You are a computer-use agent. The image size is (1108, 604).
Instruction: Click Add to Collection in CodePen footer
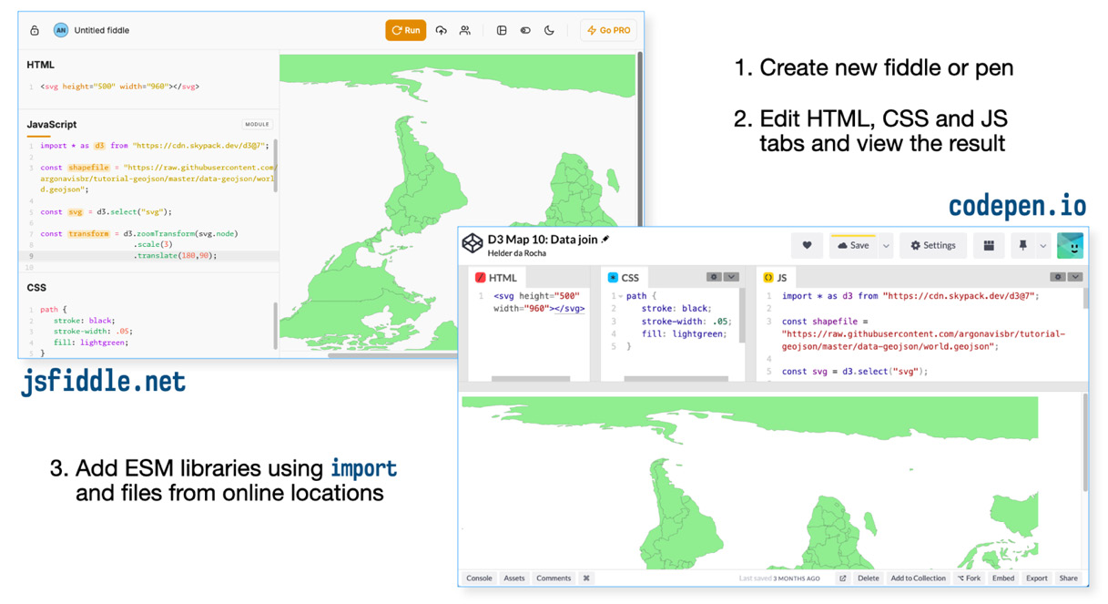(x=918, y=578)
